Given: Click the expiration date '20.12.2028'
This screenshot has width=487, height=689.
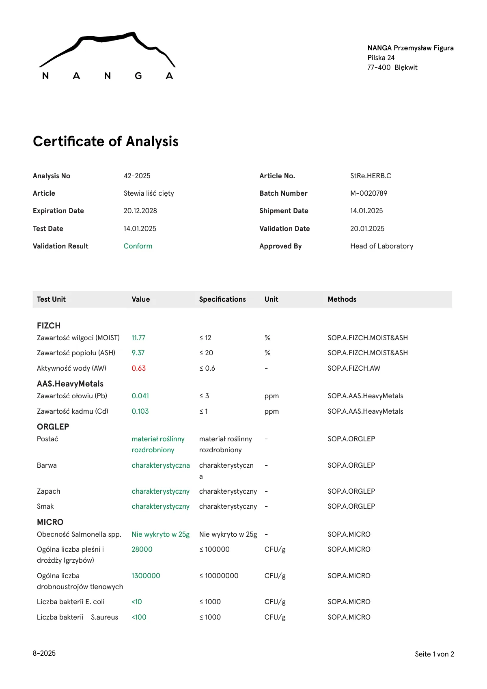Looking at the screenshot, I should point(140,211).
